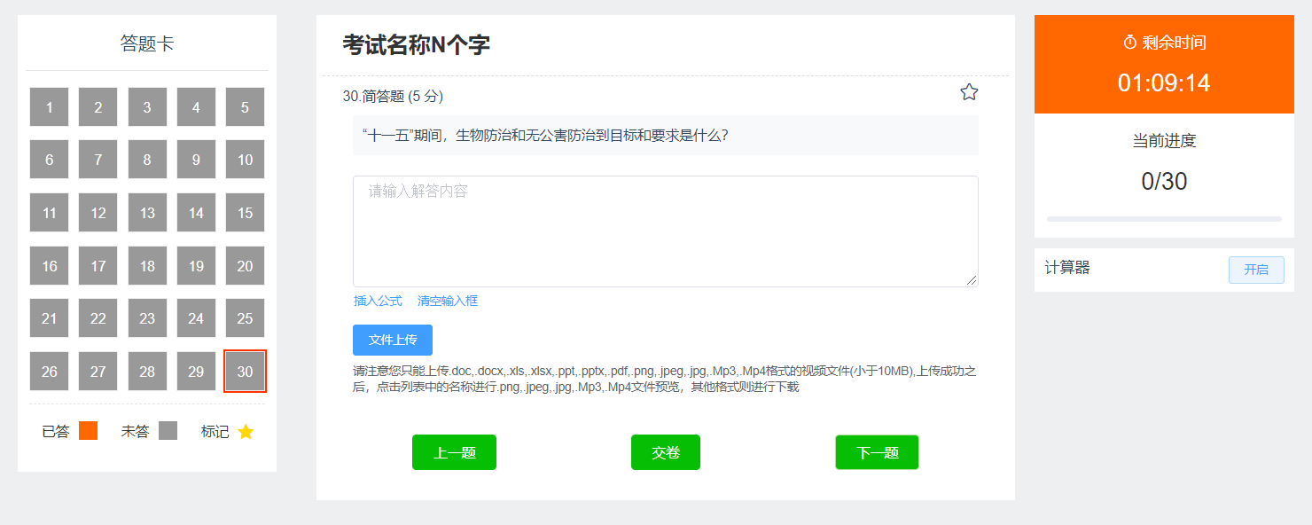Click the yellow star in the 标记 legend
This screenshot has width=1312, height=525.
click(x=246, y=432)
